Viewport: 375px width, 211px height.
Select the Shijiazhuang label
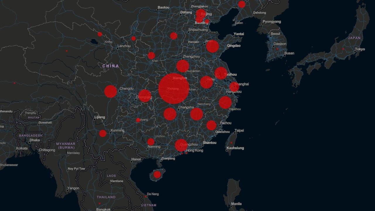198,30
